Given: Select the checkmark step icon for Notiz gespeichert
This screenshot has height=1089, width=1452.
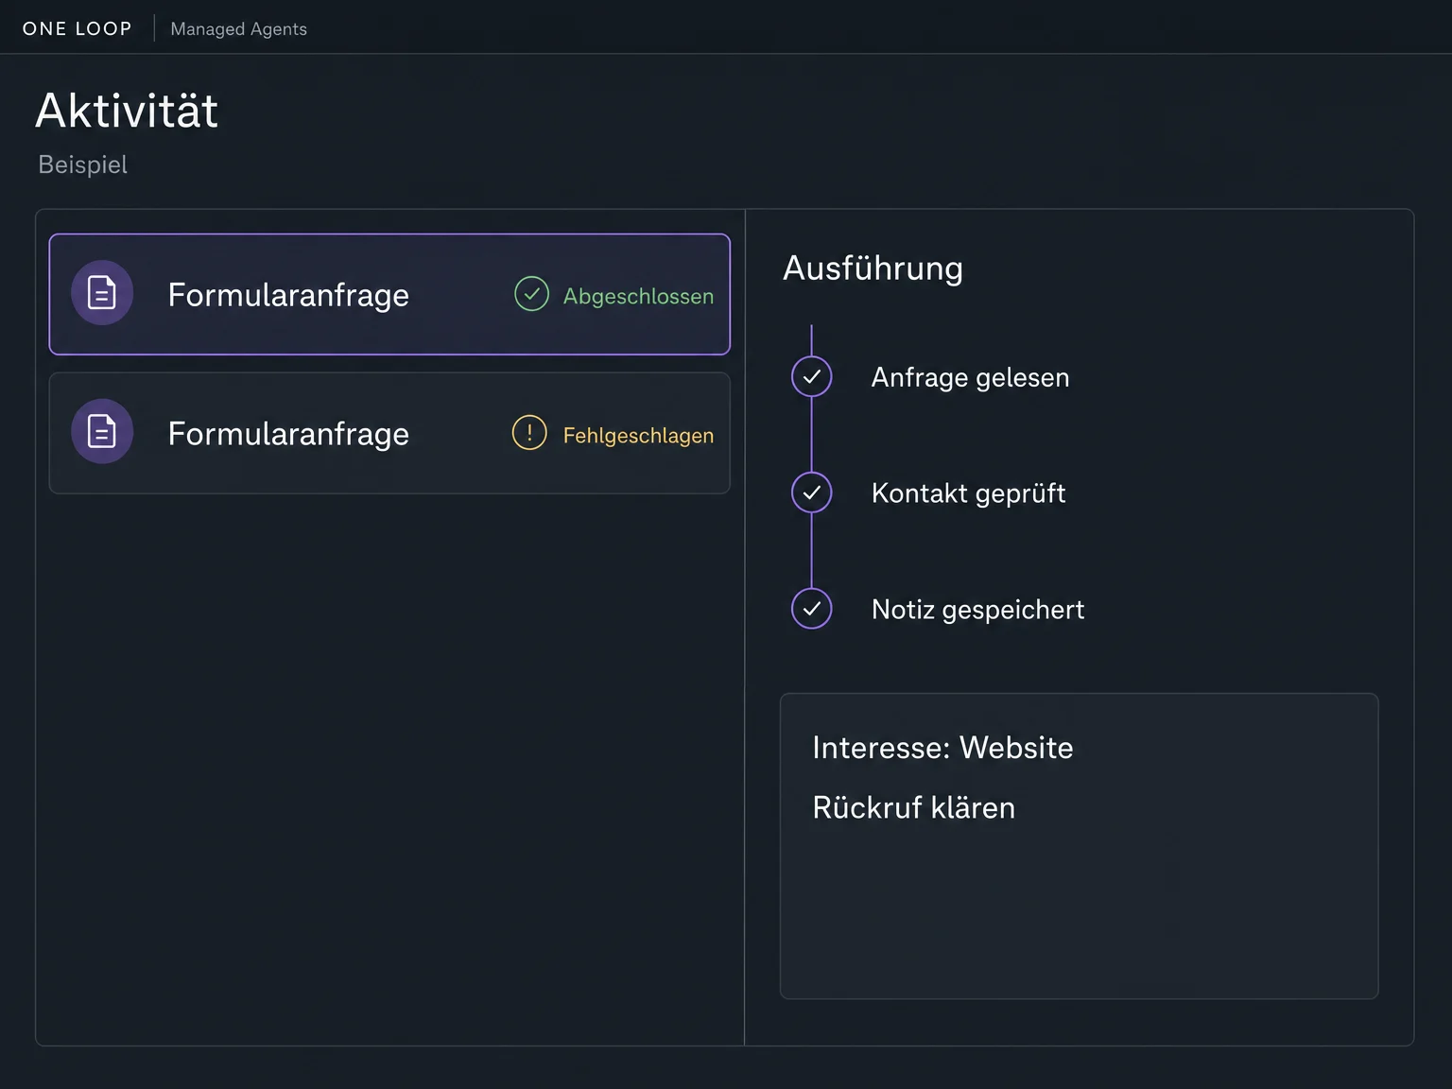Looking at the screenshot, I should (x=812, y=609).
